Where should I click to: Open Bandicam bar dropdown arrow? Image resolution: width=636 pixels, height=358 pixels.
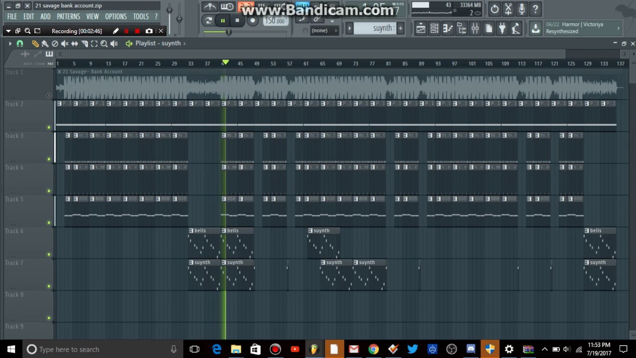8,31
